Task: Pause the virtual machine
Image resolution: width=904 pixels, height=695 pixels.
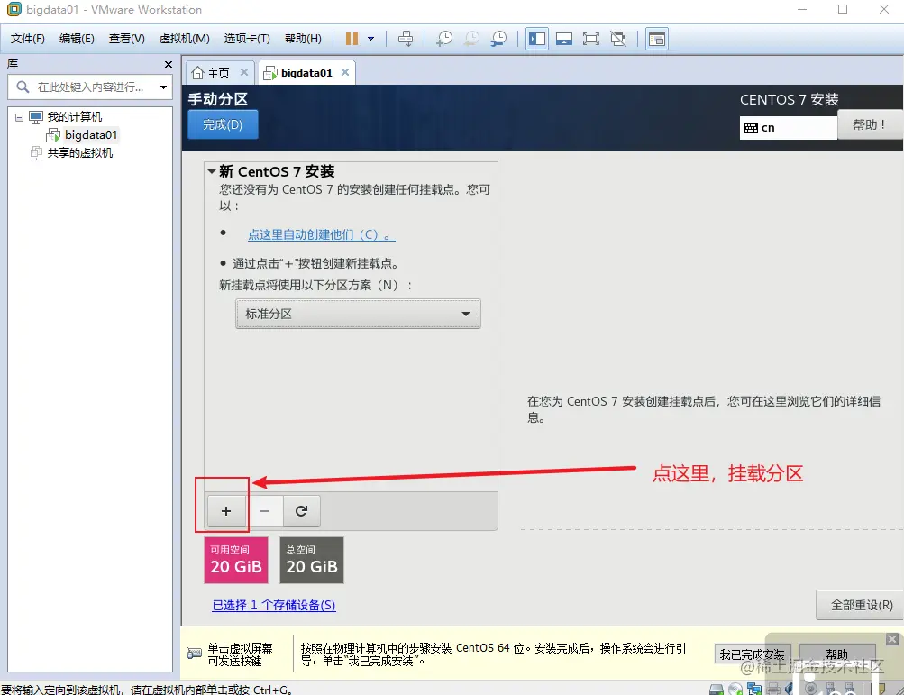Action: click(x=352, y=39)
